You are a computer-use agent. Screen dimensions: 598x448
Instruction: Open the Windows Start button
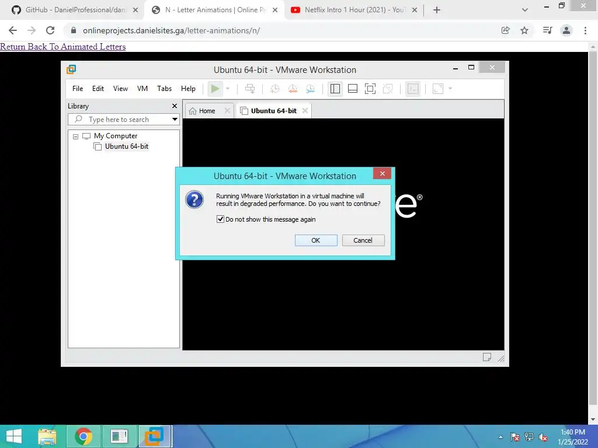click(x=14, y=436)
